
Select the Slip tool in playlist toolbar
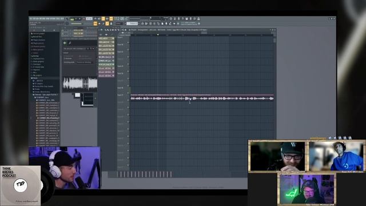point(116,30)
